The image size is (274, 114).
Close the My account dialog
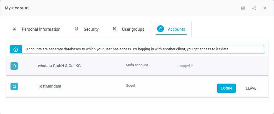coord(265,8)
